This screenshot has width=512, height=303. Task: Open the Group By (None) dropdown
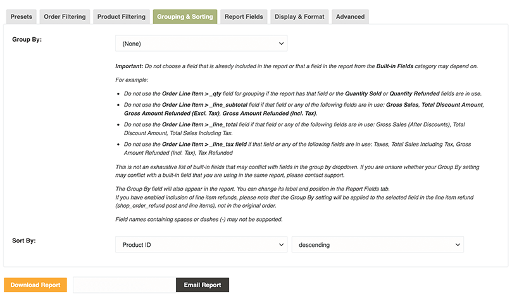(201, 44)
